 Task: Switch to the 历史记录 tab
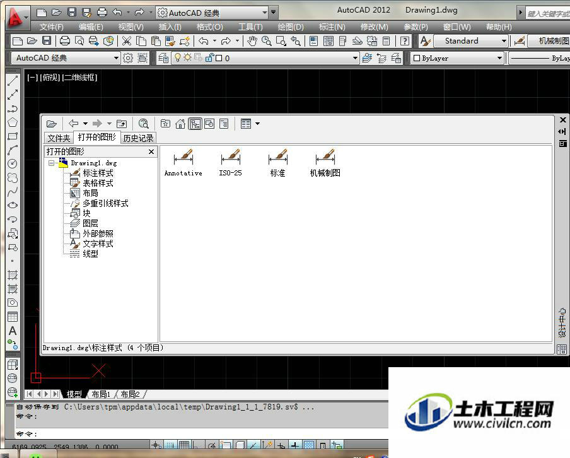coord(138,138)
